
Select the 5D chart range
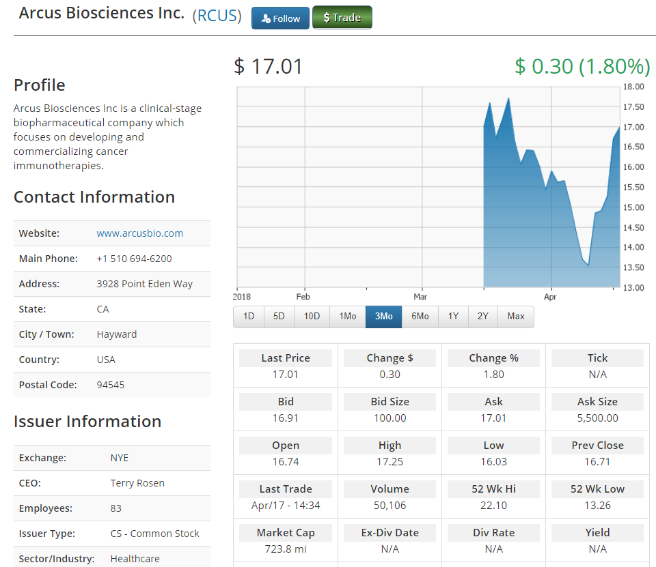point(279,317)
